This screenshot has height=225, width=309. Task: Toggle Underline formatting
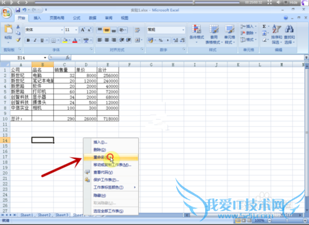point(42,40)
